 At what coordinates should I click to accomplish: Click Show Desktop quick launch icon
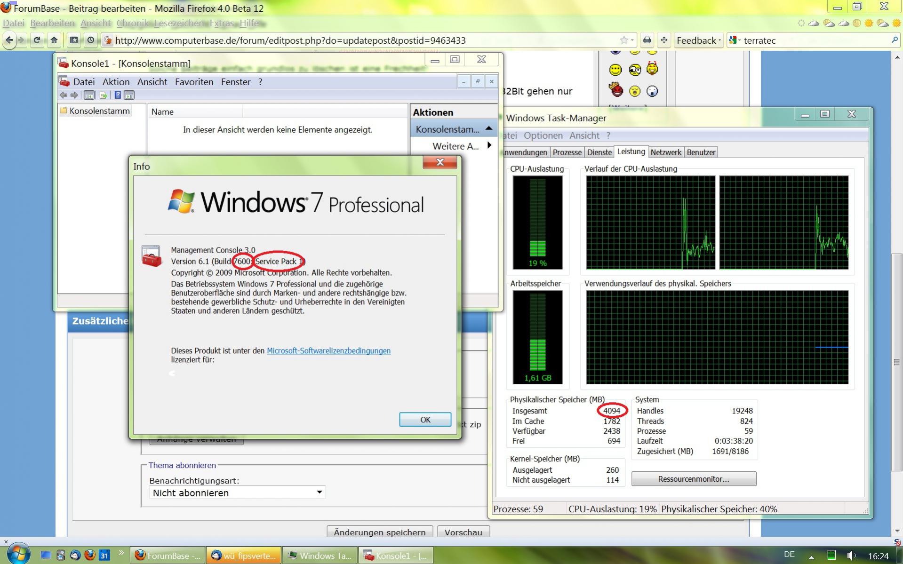(46, 555)
